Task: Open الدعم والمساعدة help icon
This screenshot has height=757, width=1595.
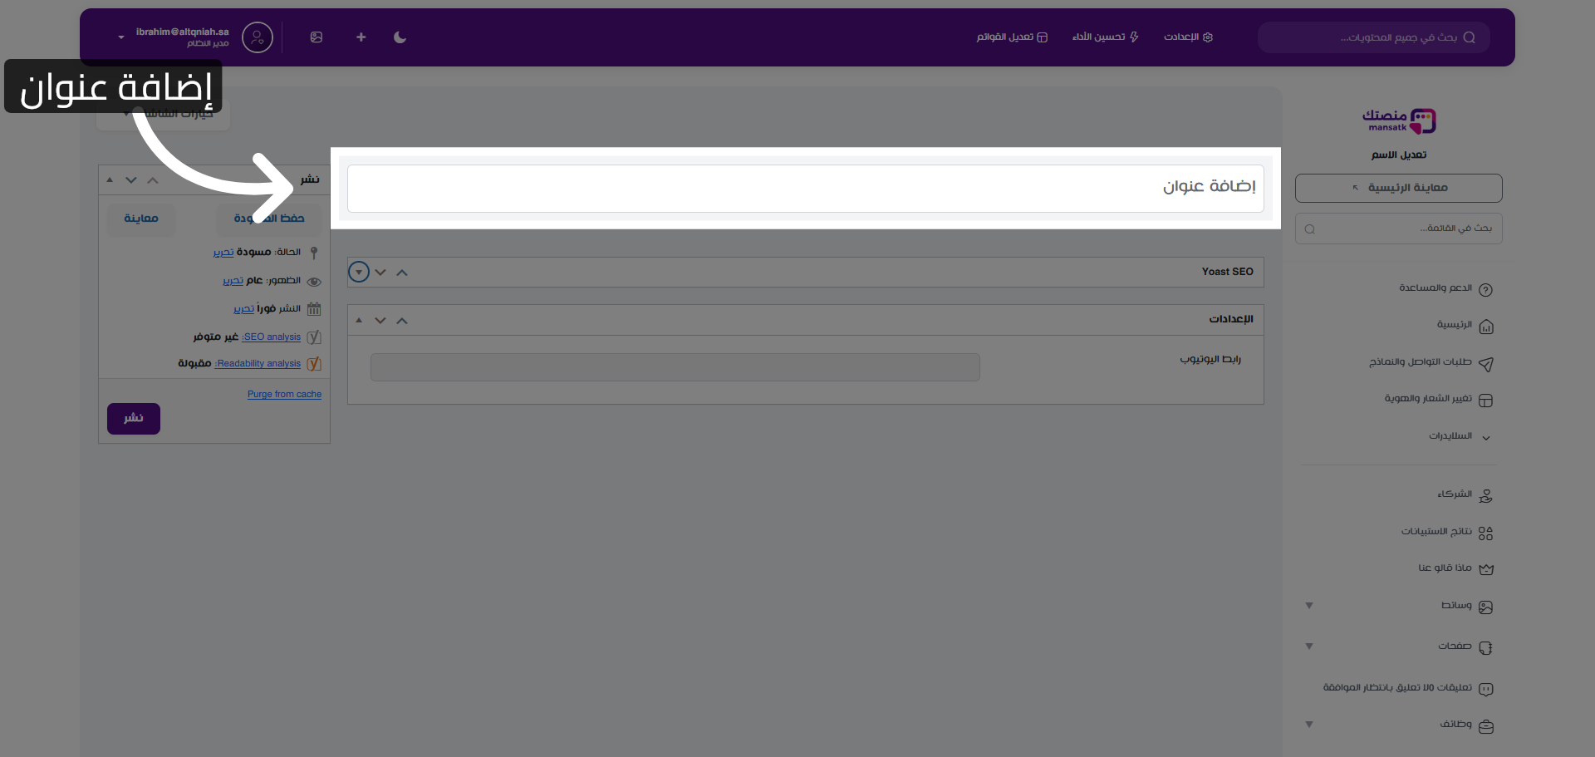Action: 1486,290
